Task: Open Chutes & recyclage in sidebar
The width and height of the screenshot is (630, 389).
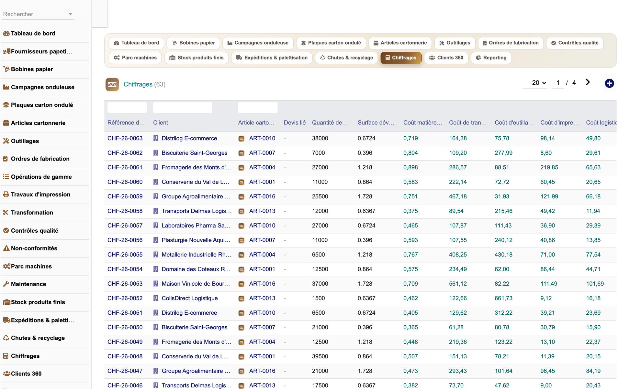Action: click(x=45, y=338)
